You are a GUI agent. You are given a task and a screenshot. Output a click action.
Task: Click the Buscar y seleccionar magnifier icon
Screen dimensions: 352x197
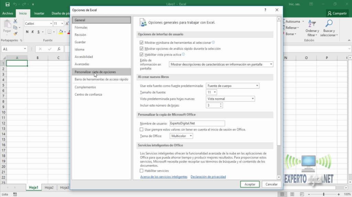pos(329,24)
